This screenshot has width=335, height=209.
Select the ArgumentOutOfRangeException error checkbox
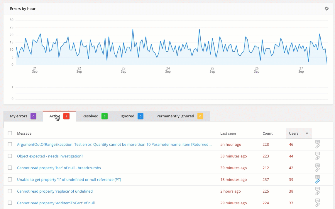coord(10,144)
